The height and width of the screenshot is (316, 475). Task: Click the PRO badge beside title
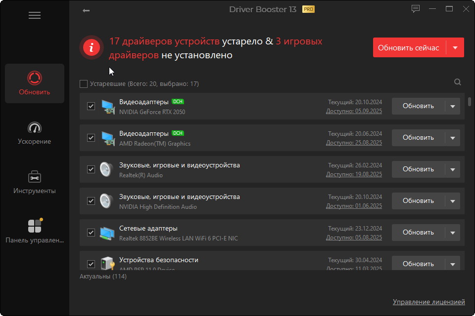click(x=308, y=9)
